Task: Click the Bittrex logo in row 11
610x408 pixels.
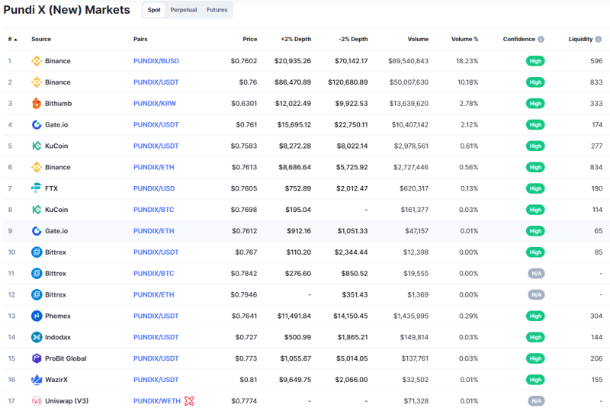Action: point(37,274)
